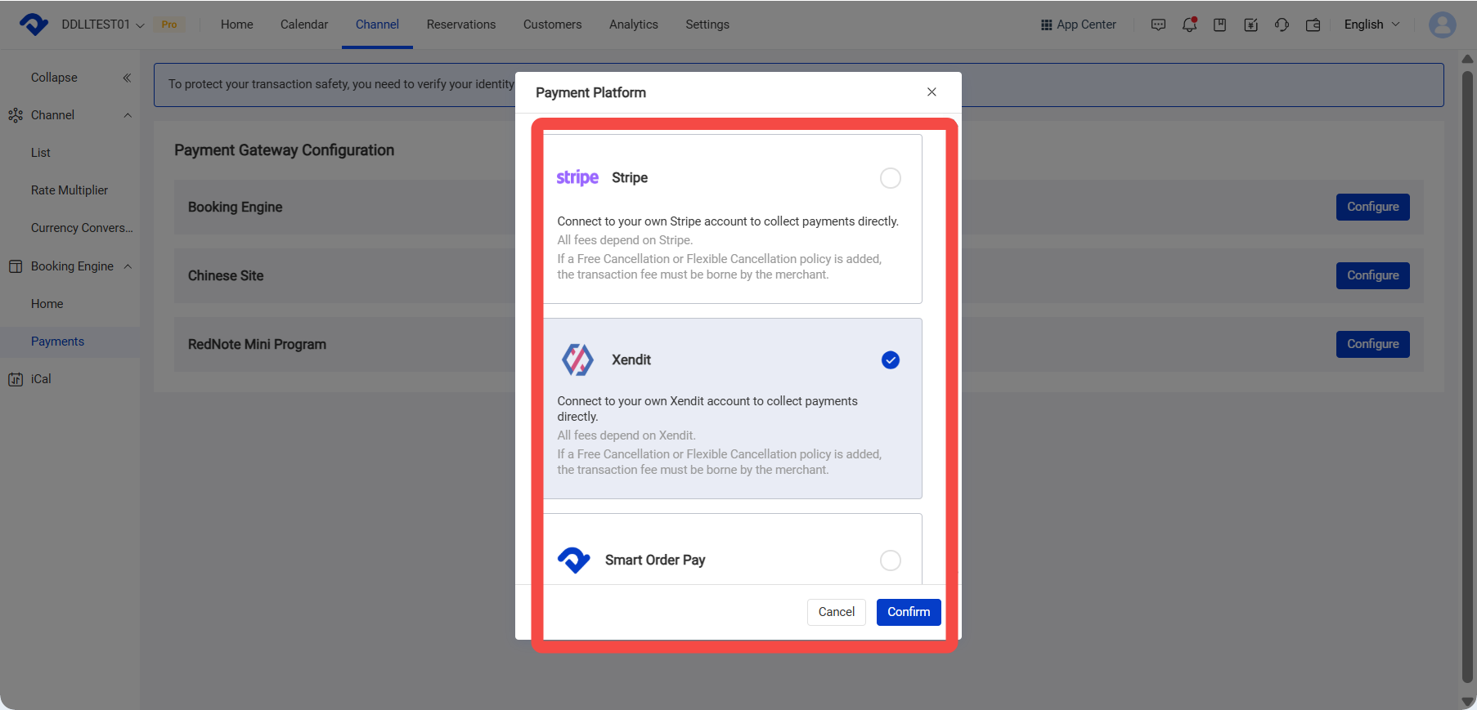
Task: Click 'All fees depend on Xendit.' text
Action: point(626,435)
